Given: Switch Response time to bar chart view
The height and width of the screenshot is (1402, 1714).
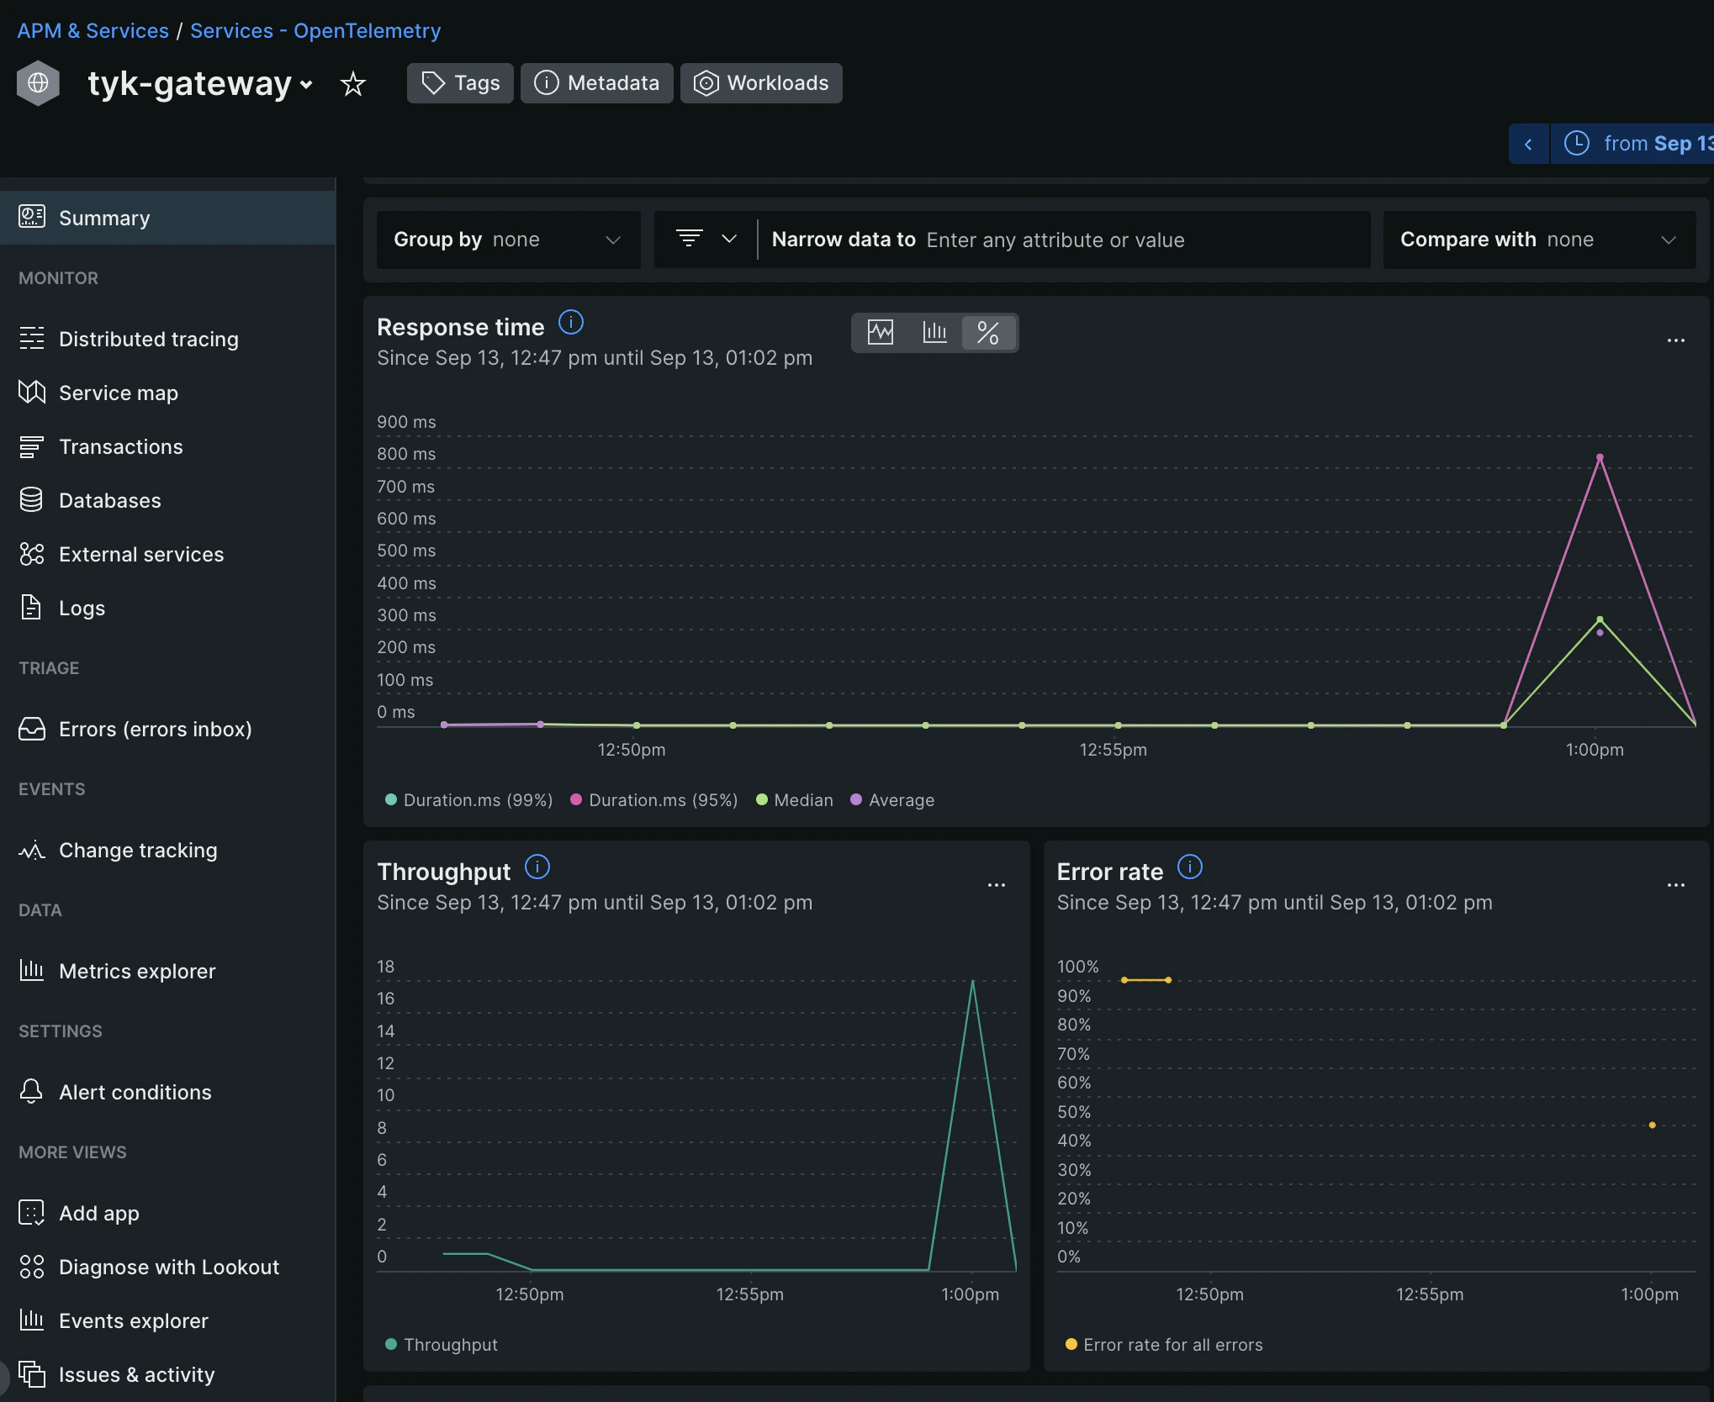Looking at the screenshot, I should pyautogui.click(x=934, y=332).
